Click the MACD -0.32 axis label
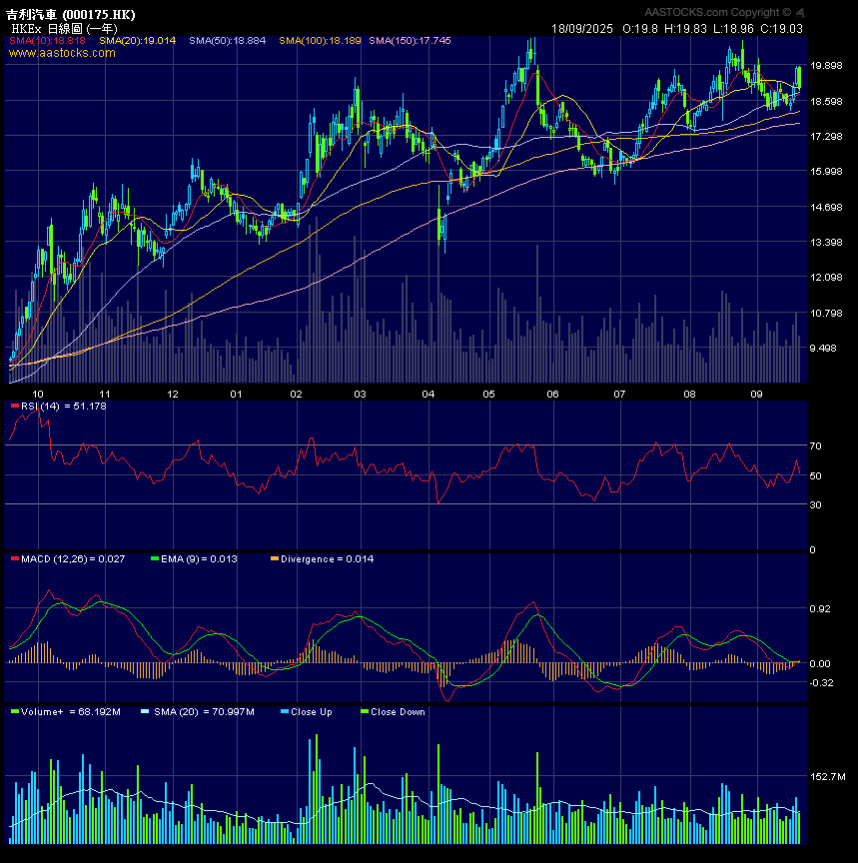Viewport: 858px width, 863px height. pyautogui.click(x=822, y=683)
